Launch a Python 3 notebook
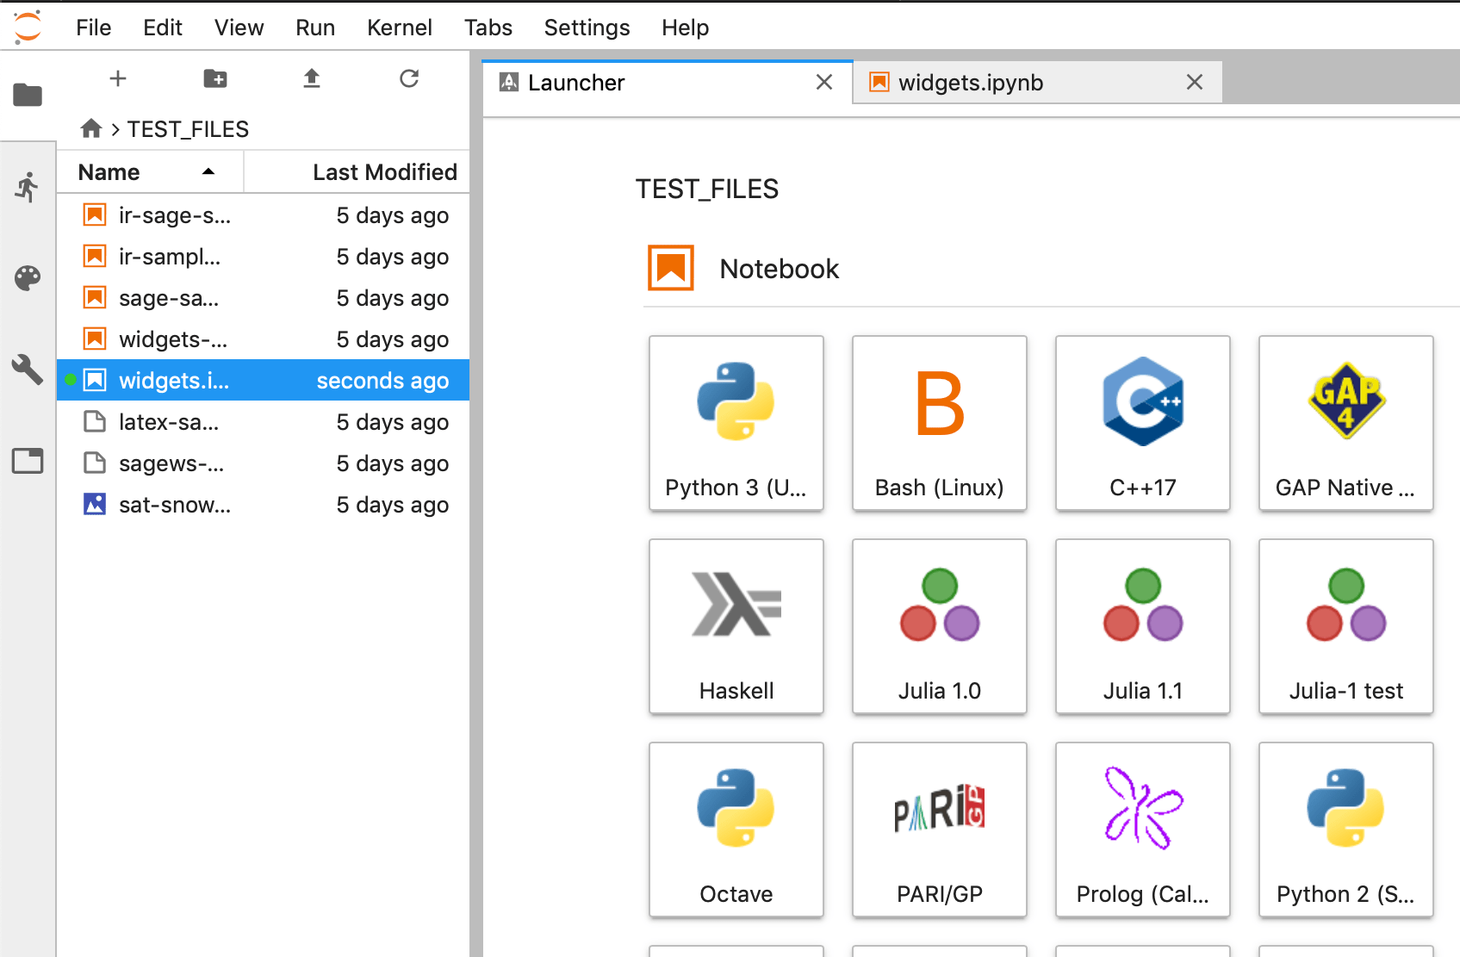This screenshot has width=1460, height=957. coord(736,424)
